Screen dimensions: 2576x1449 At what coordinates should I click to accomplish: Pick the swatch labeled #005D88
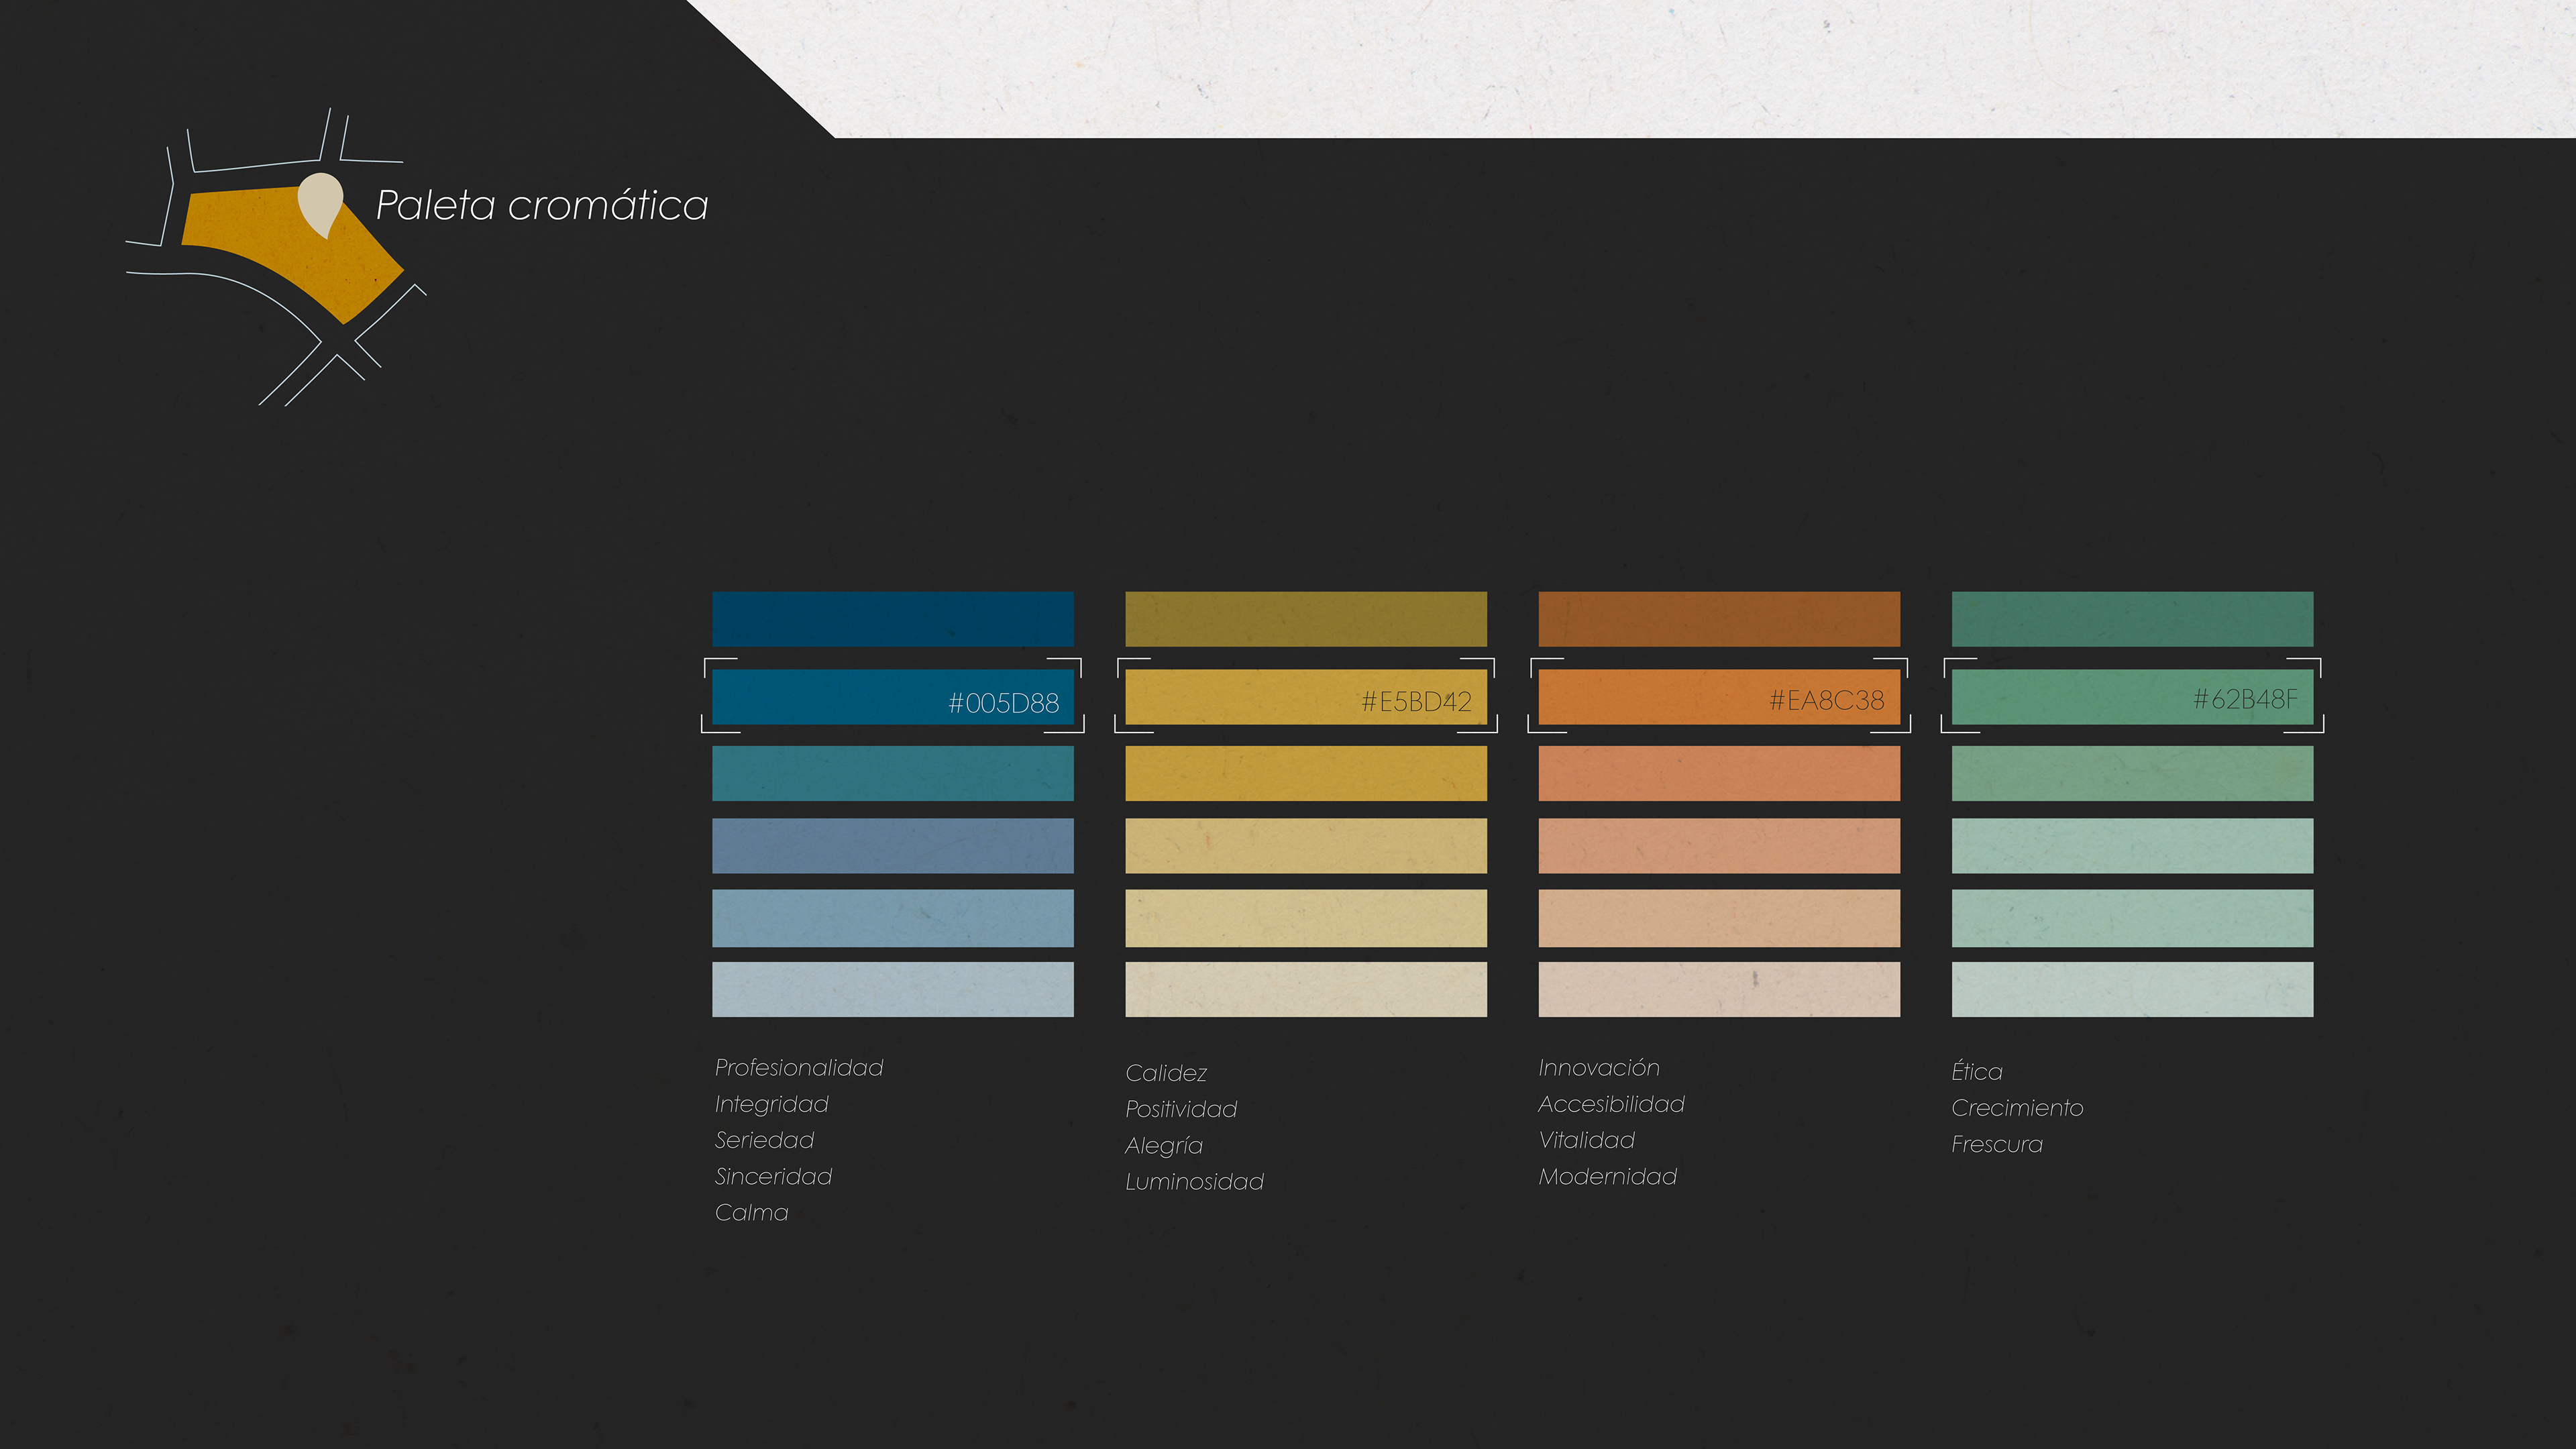coord(893,697)
